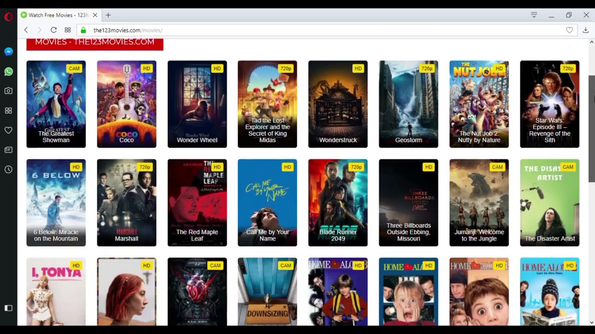595x334 pixels.
Task: Open start page grid icon in toolbar
Action: click(67, 30)
